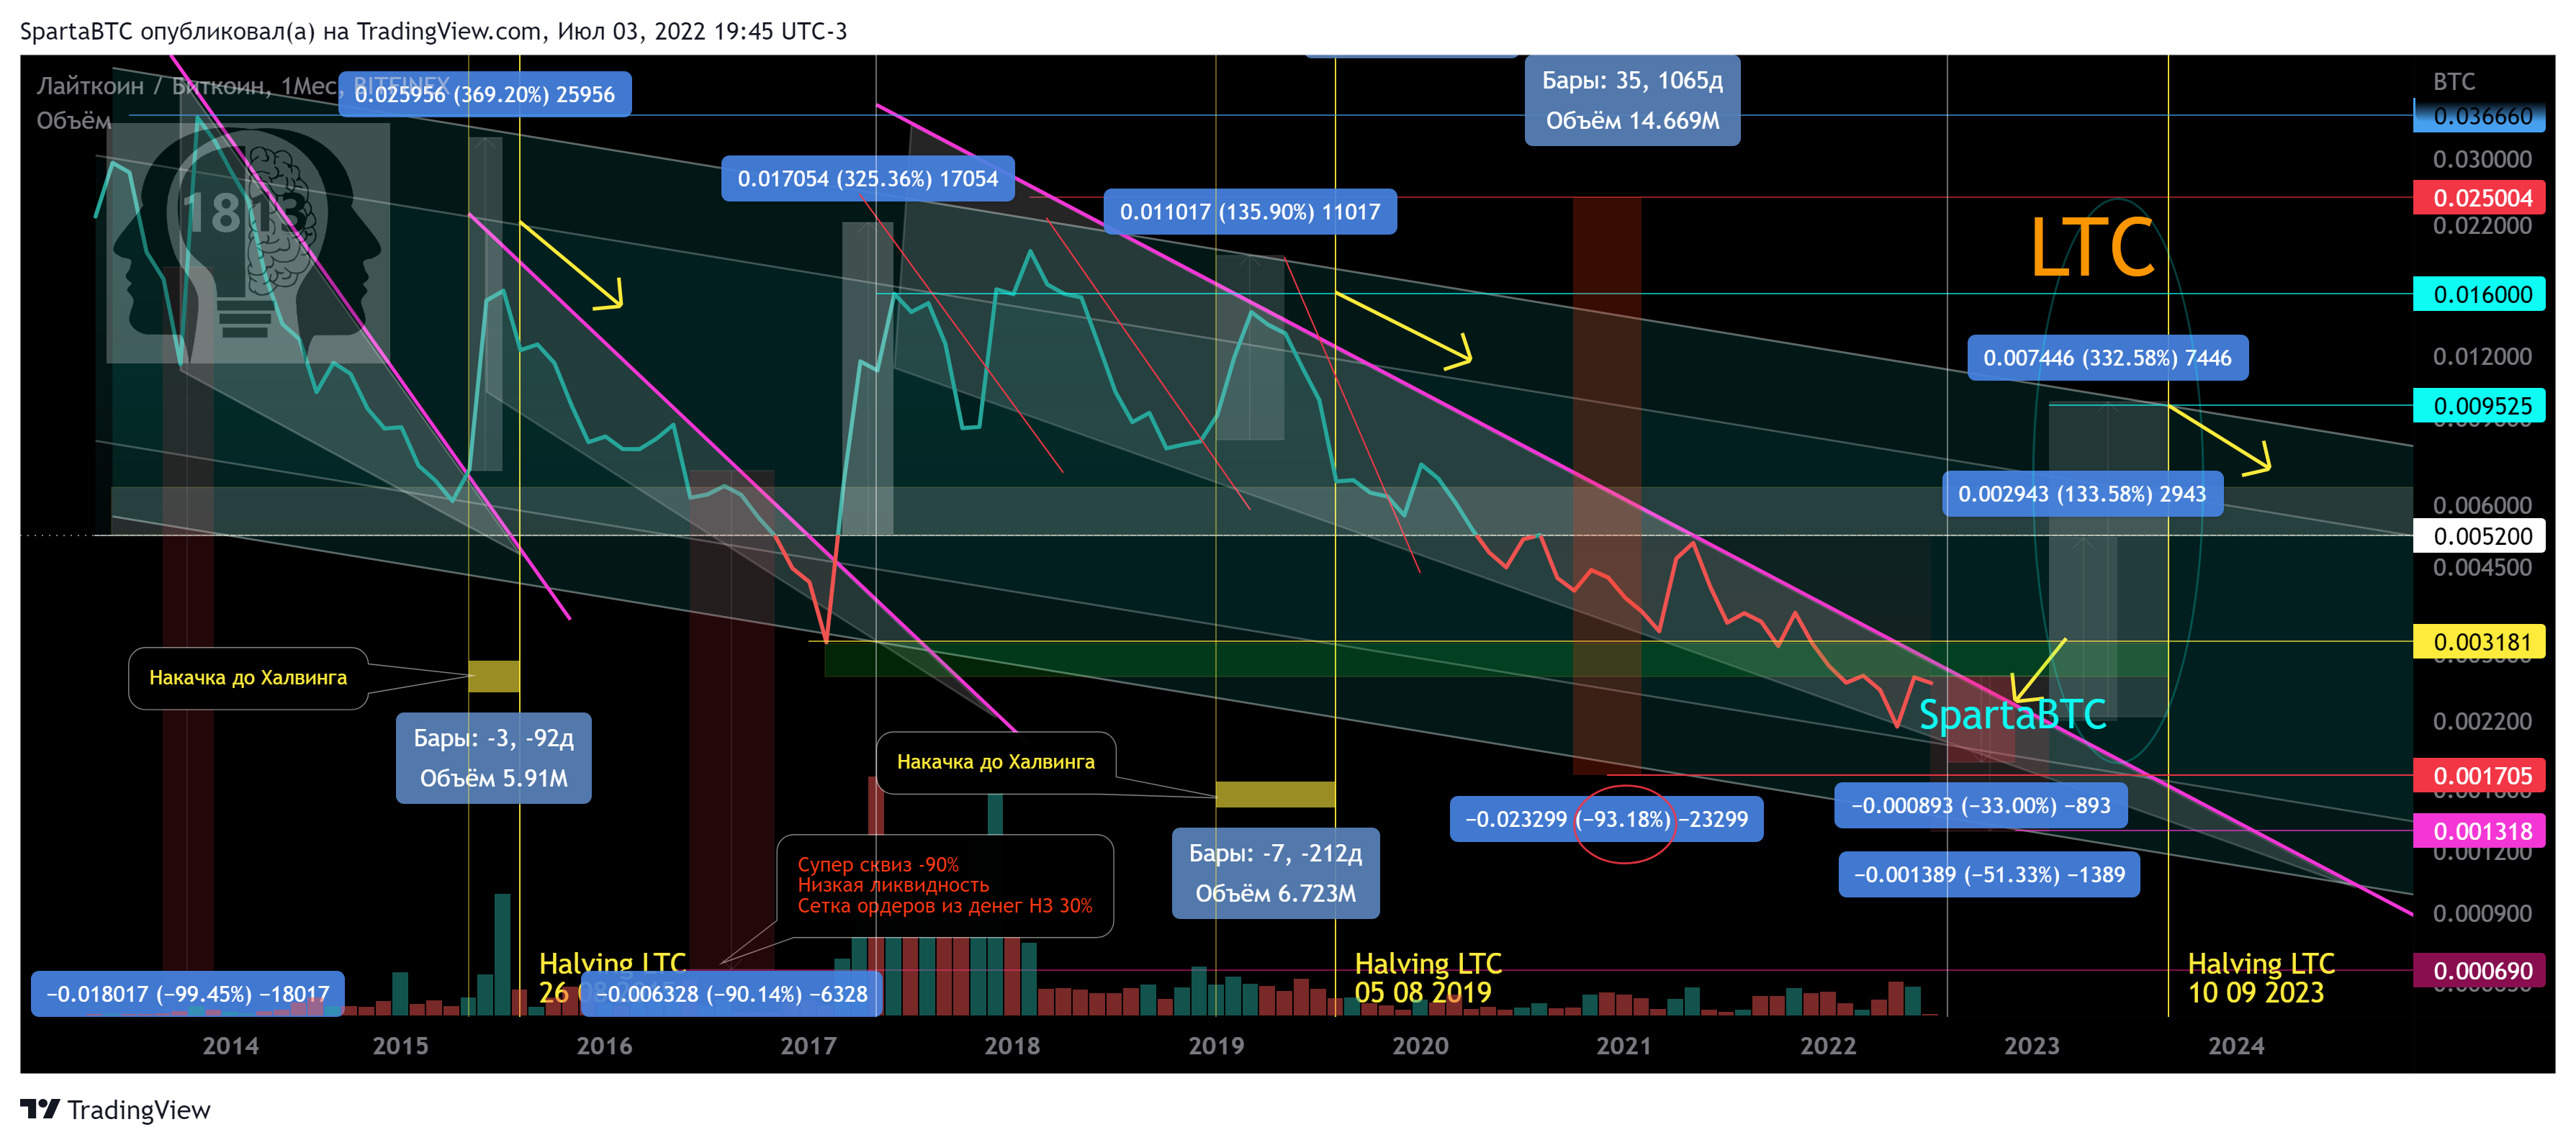The image size is (2576, 1145).
Task: Click 'Бары: -3, -92д' info box
Action: pos(494,758)
